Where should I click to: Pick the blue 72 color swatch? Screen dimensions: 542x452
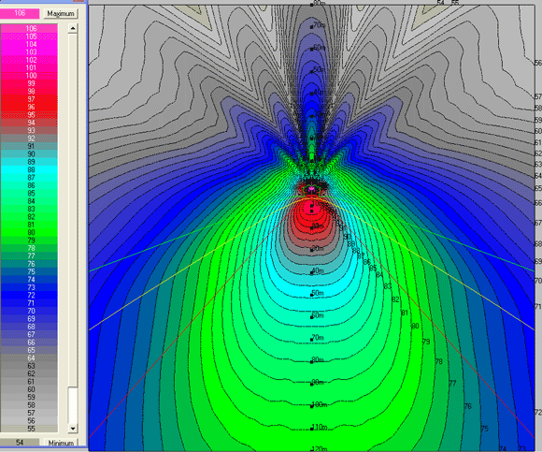(29, 295)
